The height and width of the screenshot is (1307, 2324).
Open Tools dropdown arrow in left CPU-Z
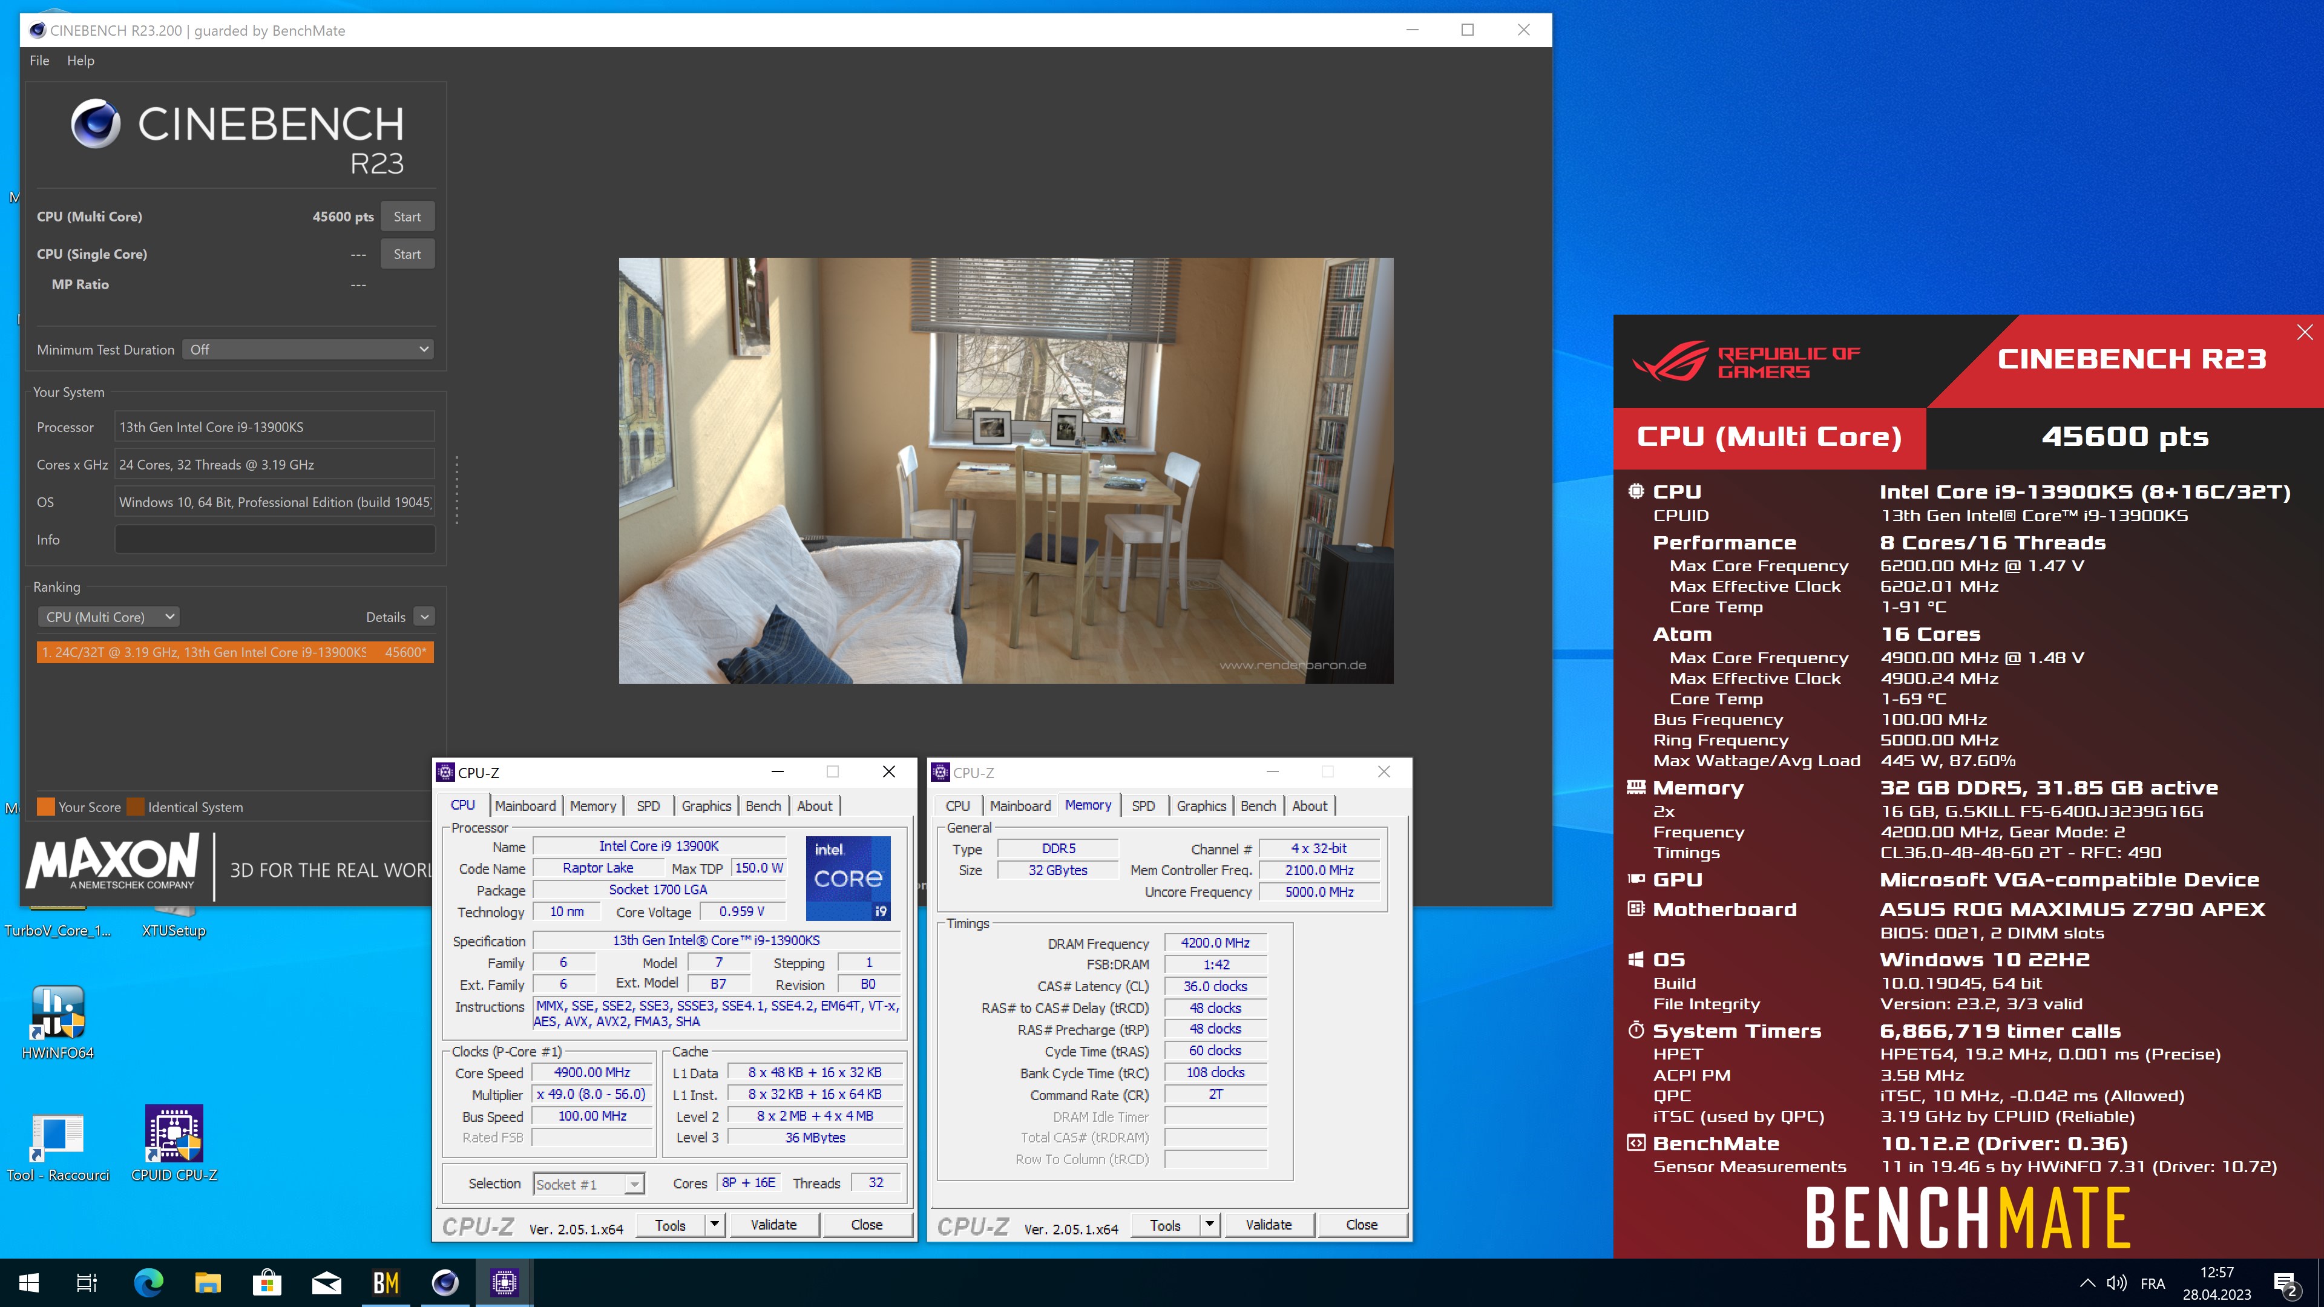[715, 1224]
